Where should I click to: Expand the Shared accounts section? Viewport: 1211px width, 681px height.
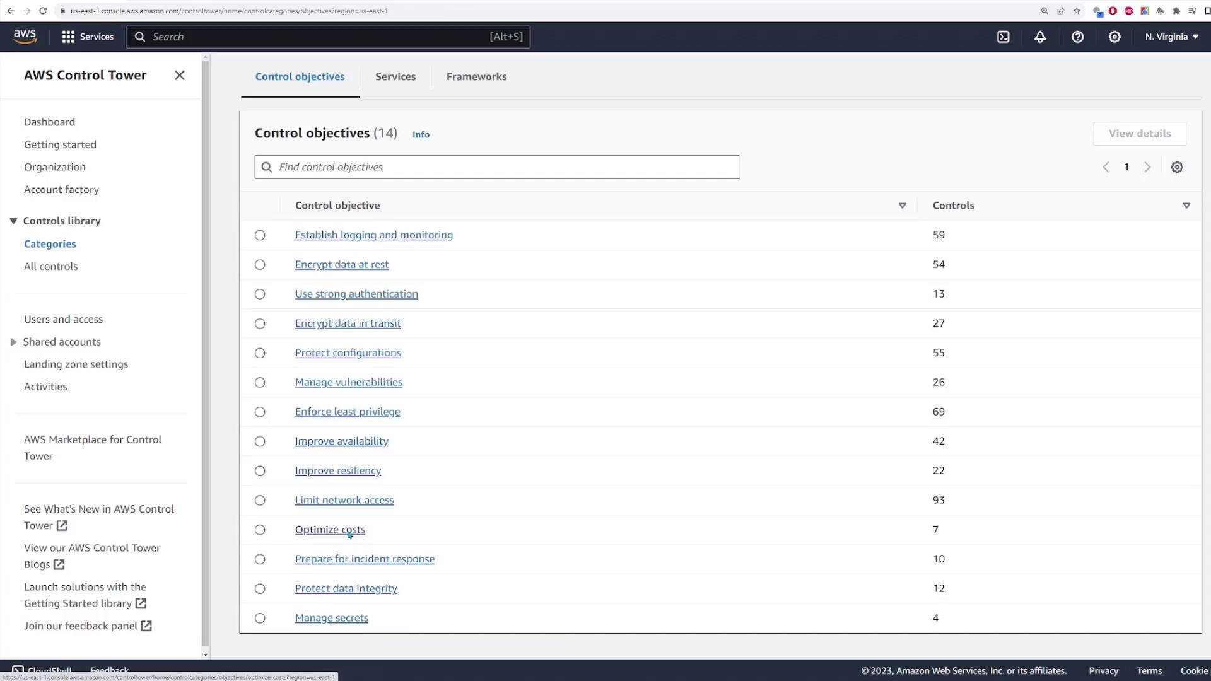[13, 342]
